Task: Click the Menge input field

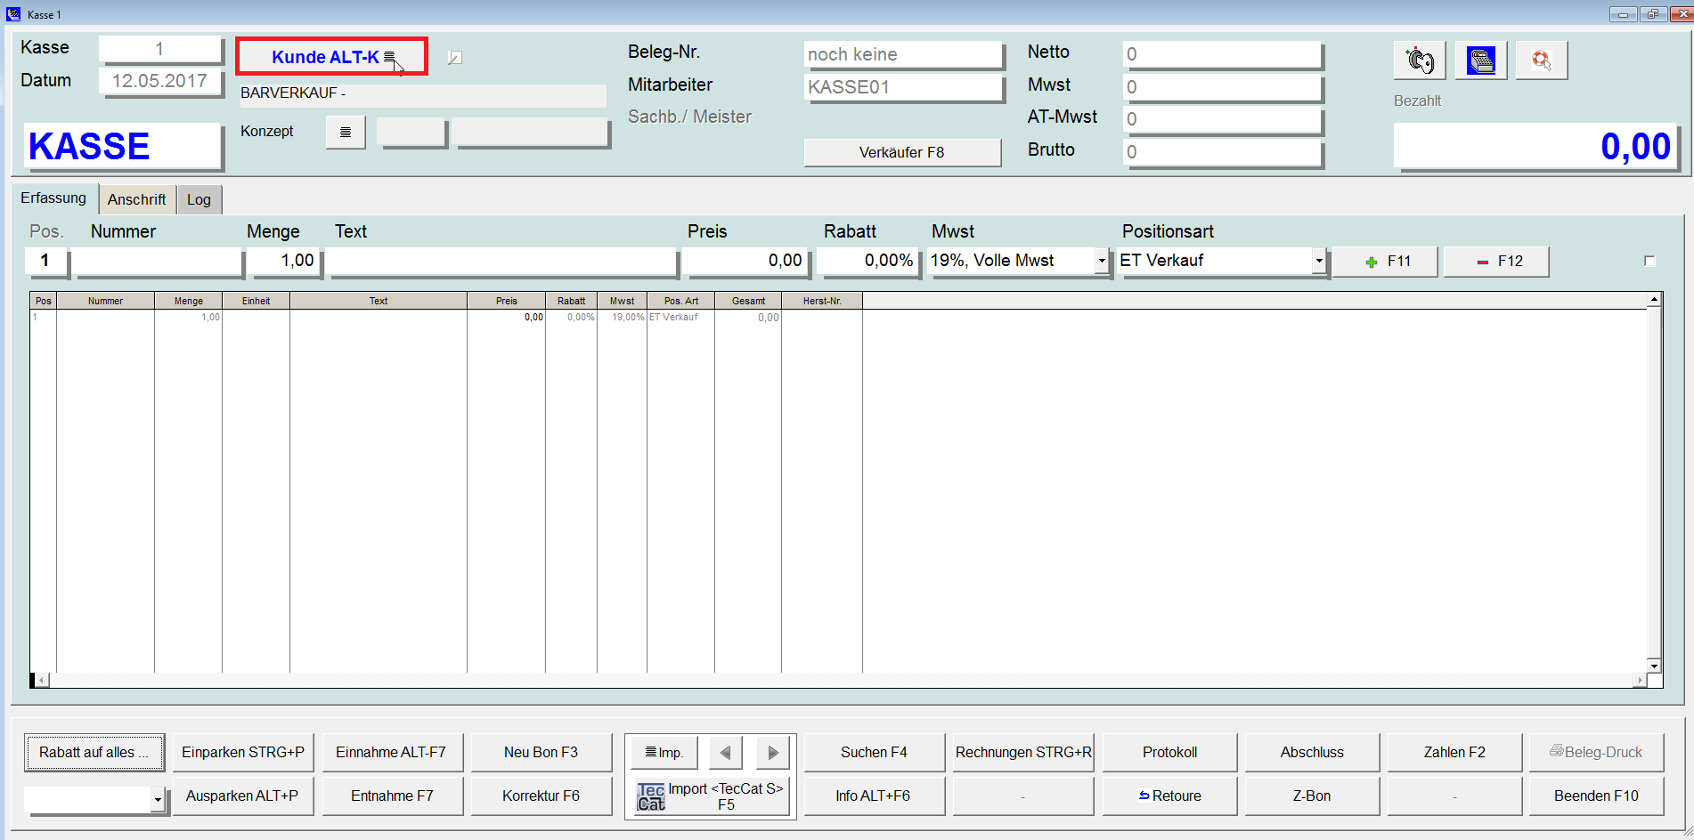Action: tap(285, 261)
